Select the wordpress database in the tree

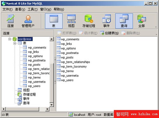[x=25, y=39]
